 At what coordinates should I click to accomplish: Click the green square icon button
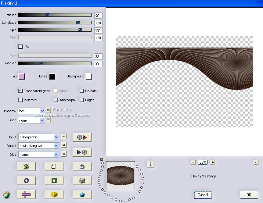point(54,180)
